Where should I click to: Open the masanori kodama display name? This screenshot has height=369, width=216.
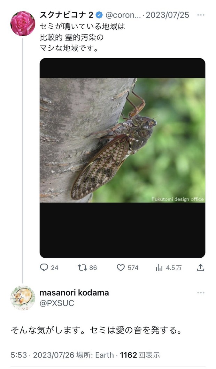point(74,293)
